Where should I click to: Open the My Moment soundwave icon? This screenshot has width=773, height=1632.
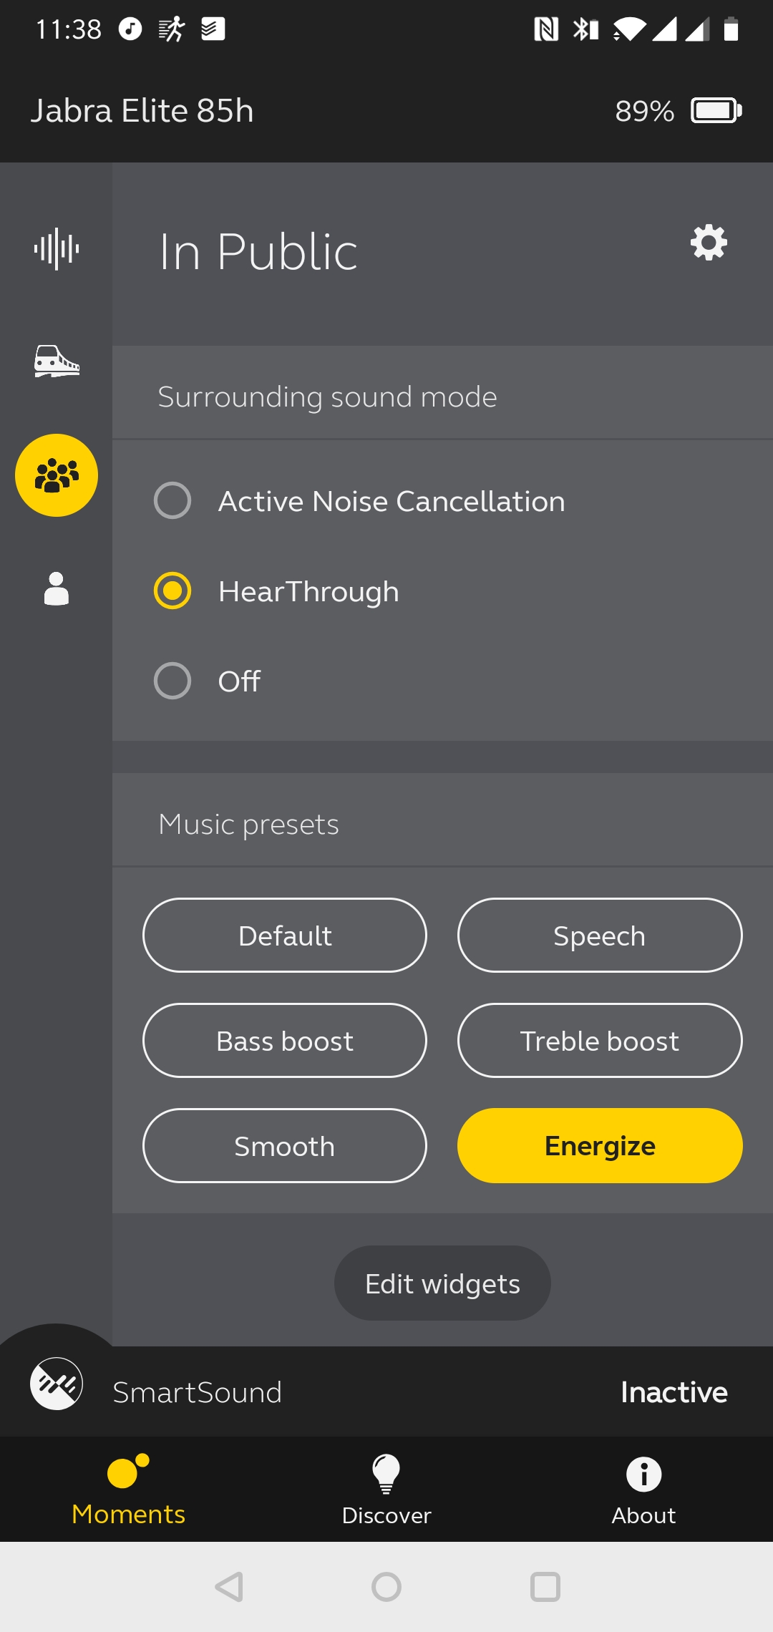(x=57, y=249)
